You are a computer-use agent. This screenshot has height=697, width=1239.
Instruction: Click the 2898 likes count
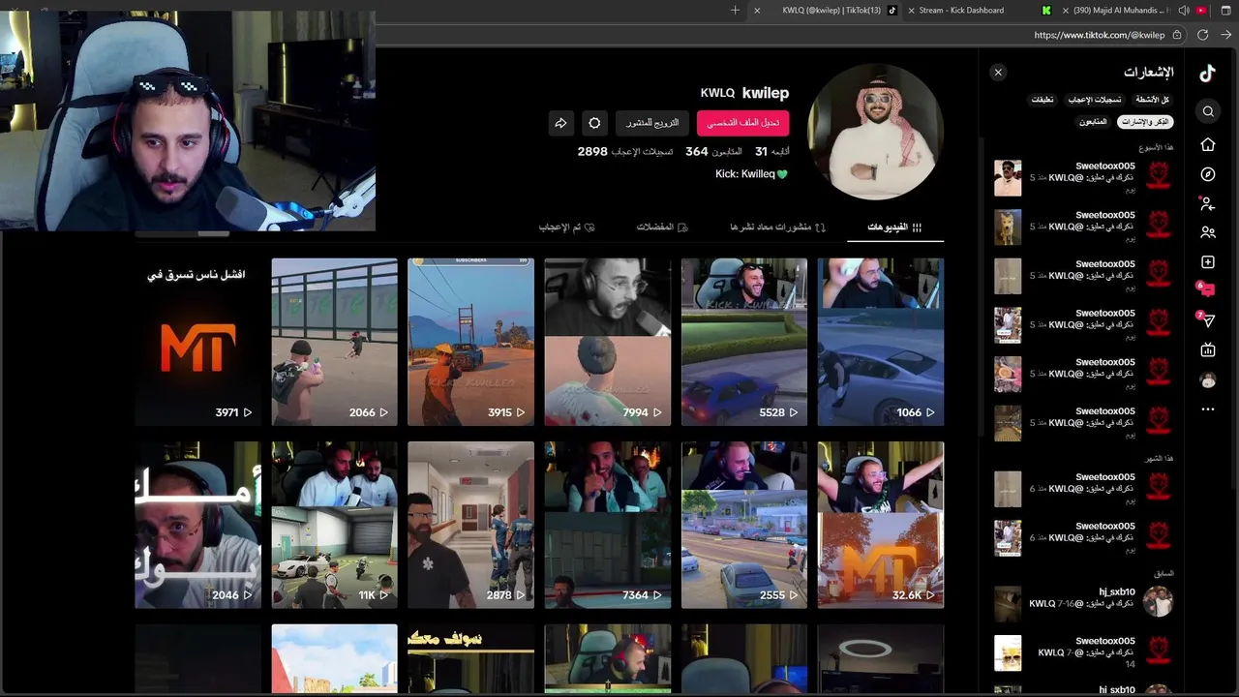(x=625, y=152)
